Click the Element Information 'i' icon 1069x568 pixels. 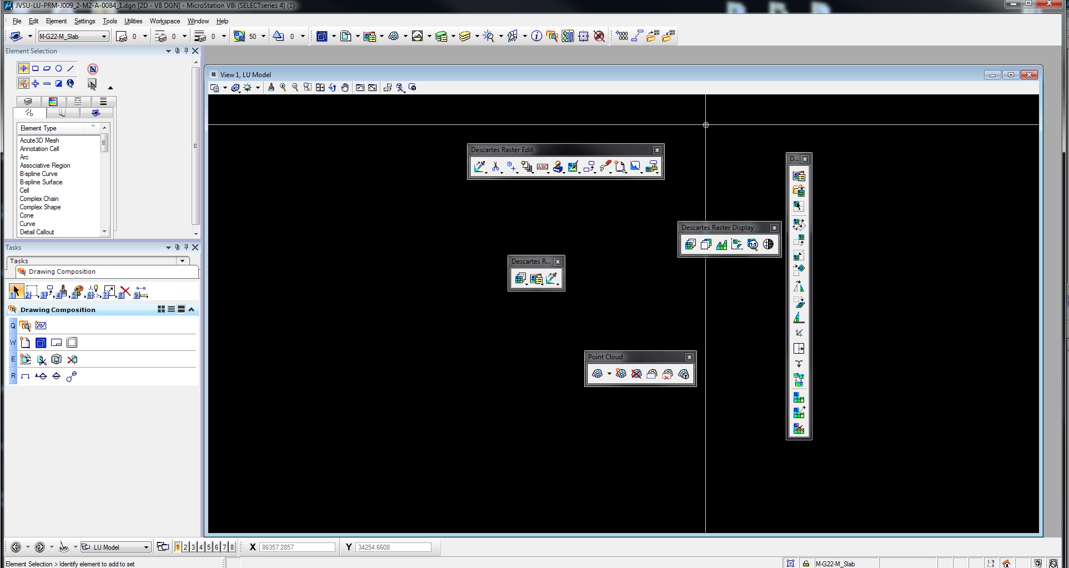(536, 36)
